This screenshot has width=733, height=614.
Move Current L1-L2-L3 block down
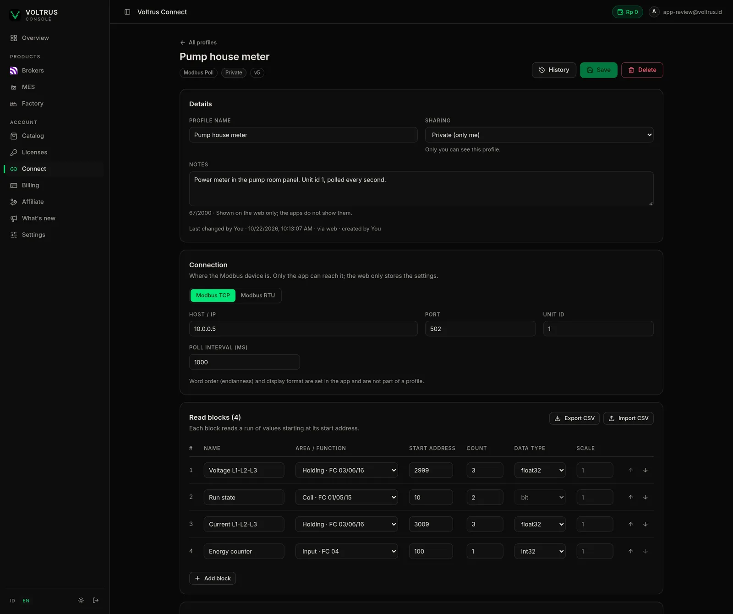click(645, 524)
